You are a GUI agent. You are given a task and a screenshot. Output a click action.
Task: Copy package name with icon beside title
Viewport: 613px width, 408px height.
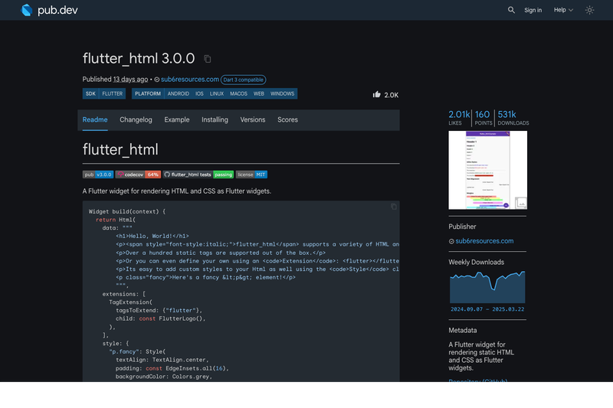(x=207, y=59)
